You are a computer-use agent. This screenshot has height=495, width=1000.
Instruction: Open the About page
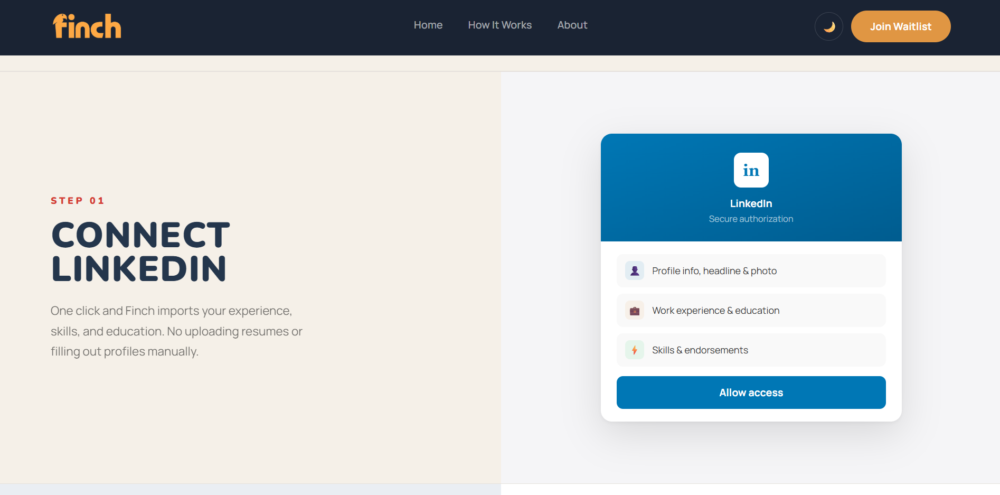click(x=572, y=25)
